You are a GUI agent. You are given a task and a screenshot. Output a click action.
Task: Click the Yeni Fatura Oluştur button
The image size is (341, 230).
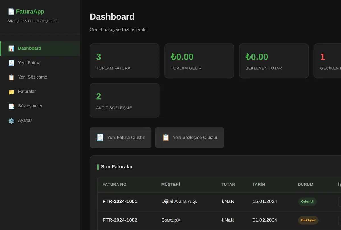coord(120,138)
